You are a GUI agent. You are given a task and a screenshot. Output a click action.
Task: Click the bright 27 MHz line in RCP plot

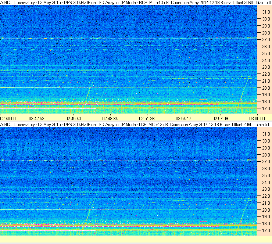point(129,39)
